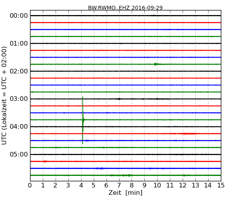Click the 03:00 time label

[19, 99]
